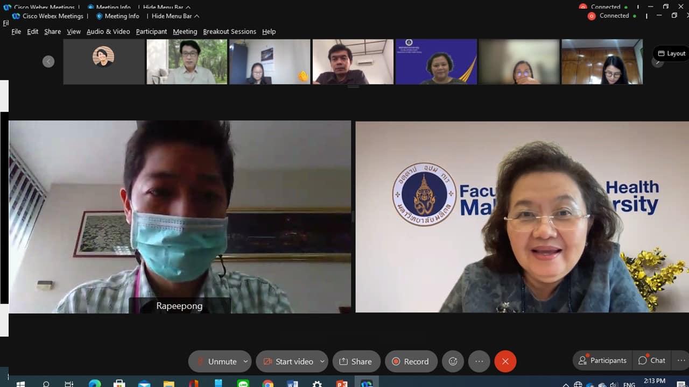Screen dimensions: 689x387
Task: Launch Microsoft Edge from the taskbar
Action: tap(95, 383)
